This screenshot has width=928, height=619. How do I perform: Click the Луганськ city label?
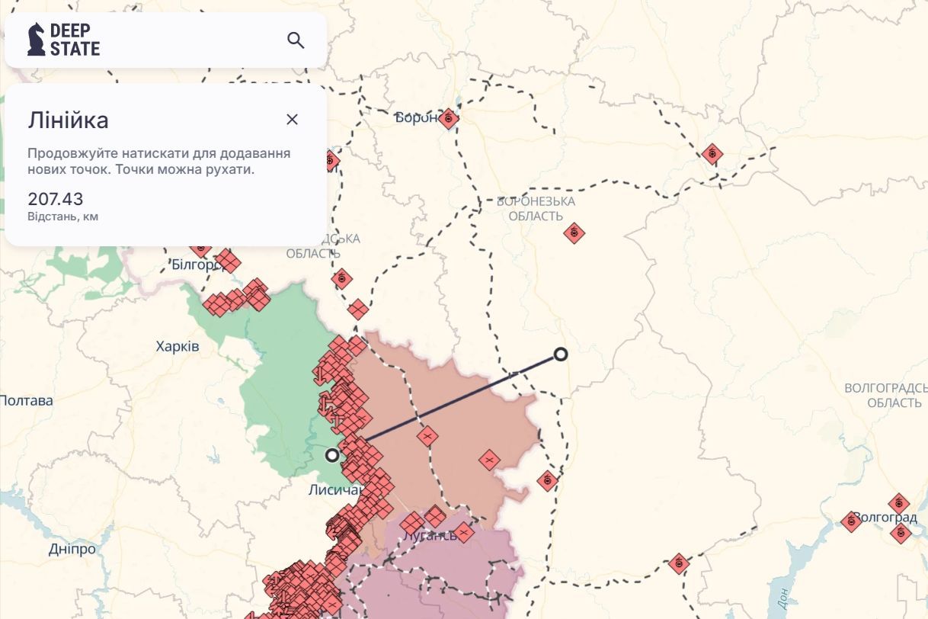point(429,534)
